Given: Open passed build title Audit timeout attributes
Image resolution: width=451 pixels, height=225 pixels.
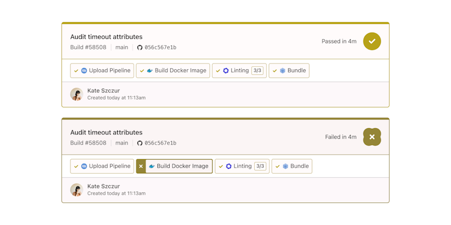Looking at the screenshot, I should 107,37.
